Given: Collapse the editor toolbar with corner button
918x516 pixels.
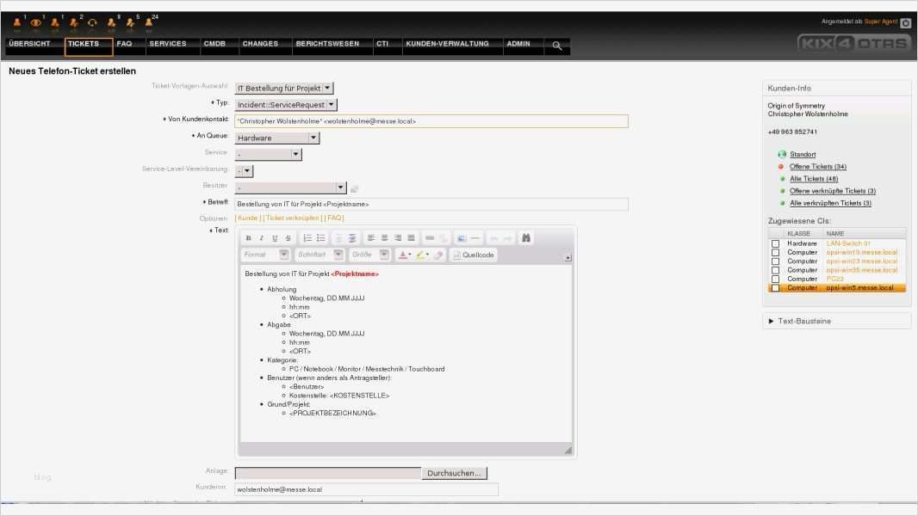Looking at the screenshot, I should tap(568, 257).
